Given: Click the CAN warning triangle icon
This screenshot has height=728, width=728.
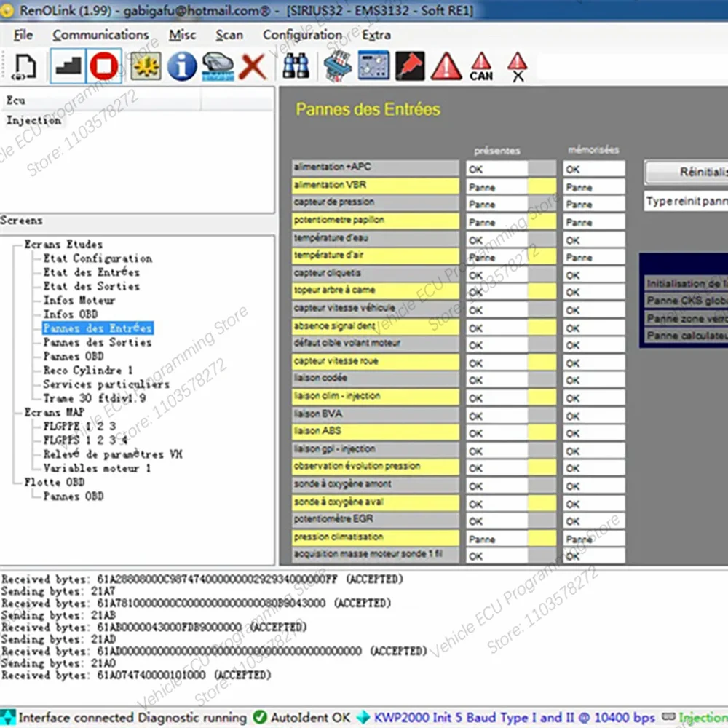Looking at the screenshot, I should [480, 67].
